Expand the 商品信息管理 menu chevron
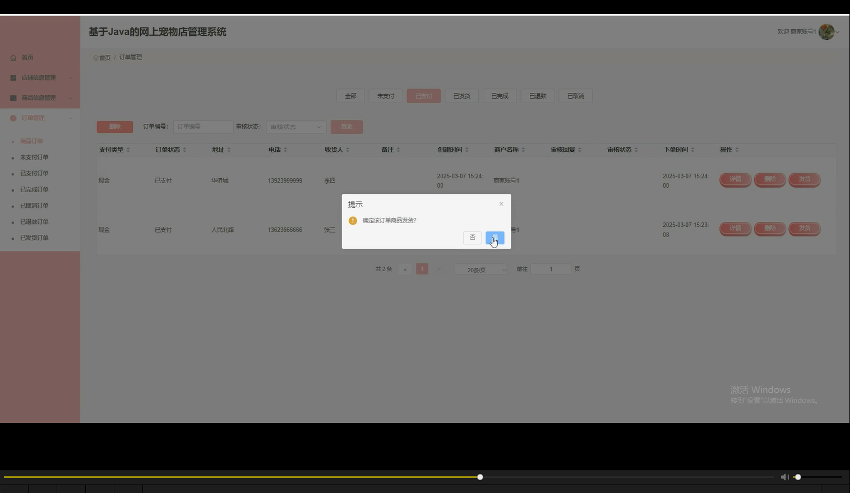Image resolution: width=850 pixels, height=493 pixels. [70, 98]
